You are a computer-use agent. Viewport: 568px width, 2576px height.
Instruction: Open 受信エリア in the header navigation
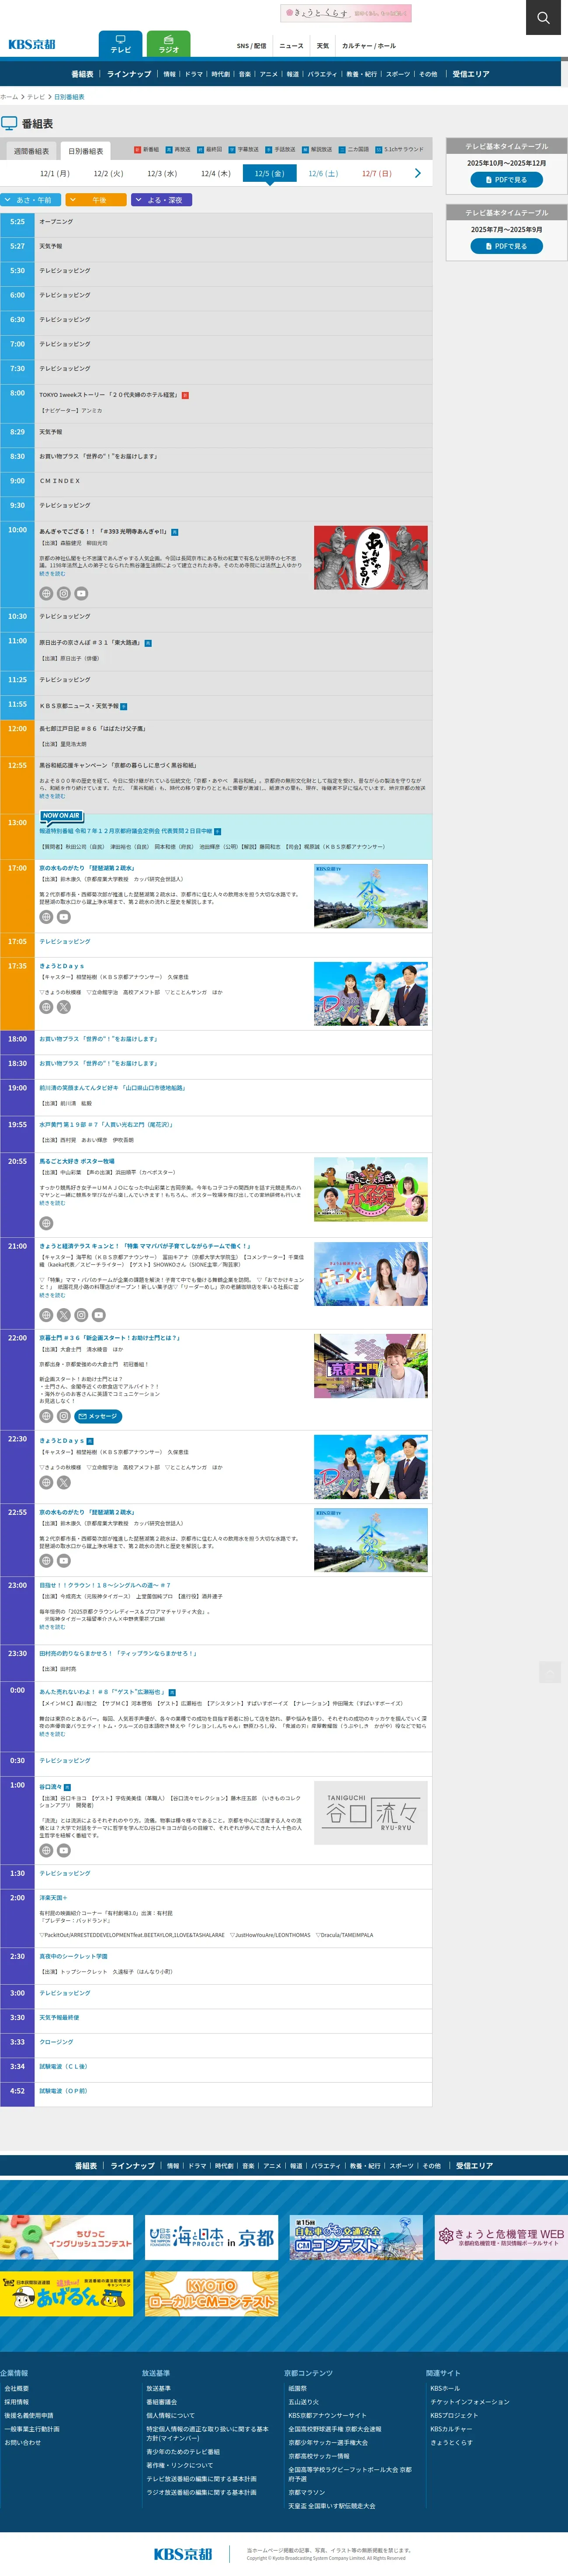pos(471,74)
